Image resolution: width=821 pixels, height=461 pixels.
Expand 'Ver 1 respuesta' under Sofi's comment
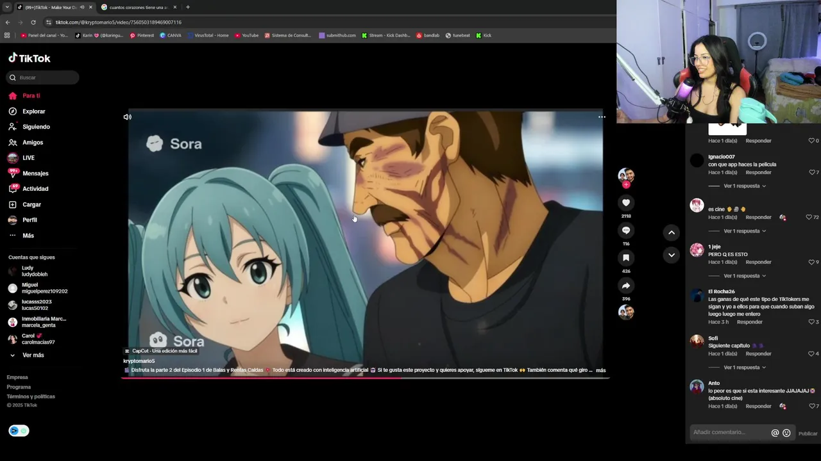pyautogui.click(x=744, y=368)
